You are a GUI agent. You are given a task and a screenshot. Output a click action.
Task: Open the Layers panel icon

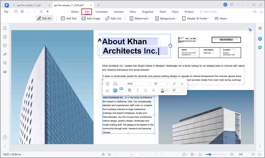[5, 72]
